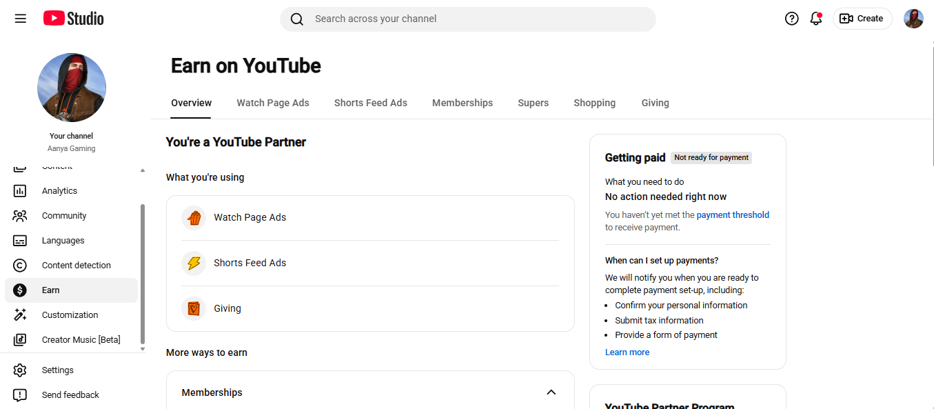Click the Send feedback icon
The image size is (934, 409).
coord(20,395)
